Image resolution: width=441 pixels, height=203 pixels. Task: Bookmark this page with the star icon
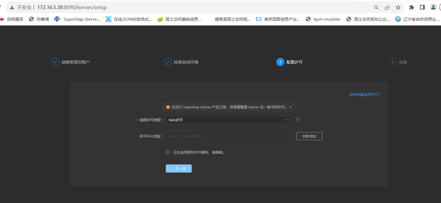pos(398,7)
